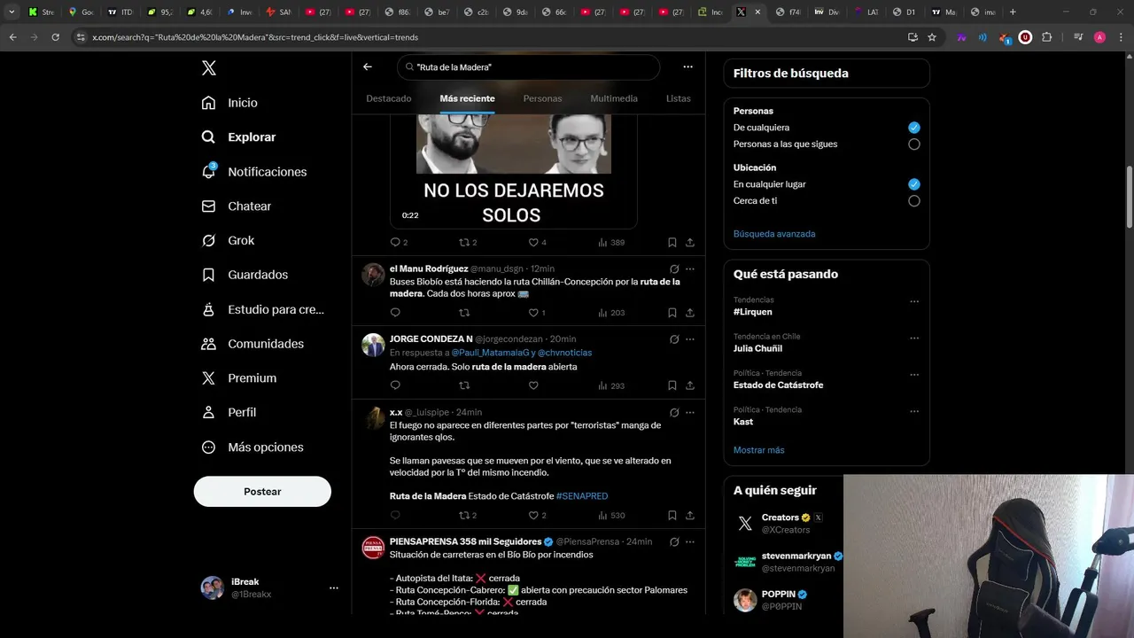Screen dimensions: 1134x638
Task: Open options for Julia Chuñil trend
Action: click(x=914, y=338)
